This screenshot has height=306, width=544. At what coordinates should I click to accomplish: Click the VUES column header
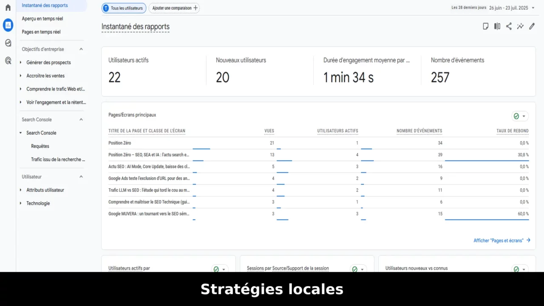coord(269,131)
